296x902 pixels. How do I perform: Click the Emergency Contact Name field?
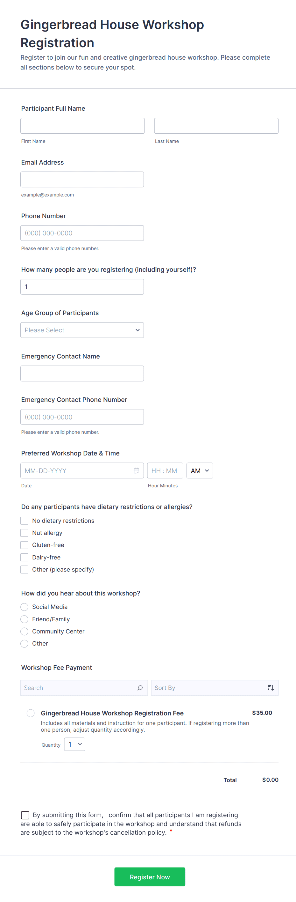[x=82, y=373]
